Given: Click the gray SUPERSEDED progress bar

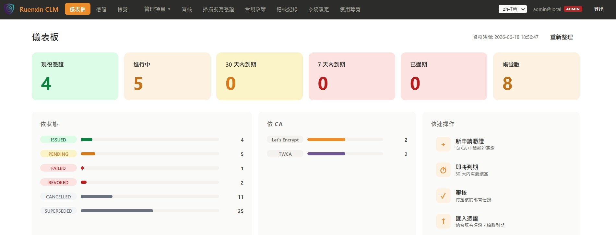Looking at the screenshot, I should pos(117,211).
